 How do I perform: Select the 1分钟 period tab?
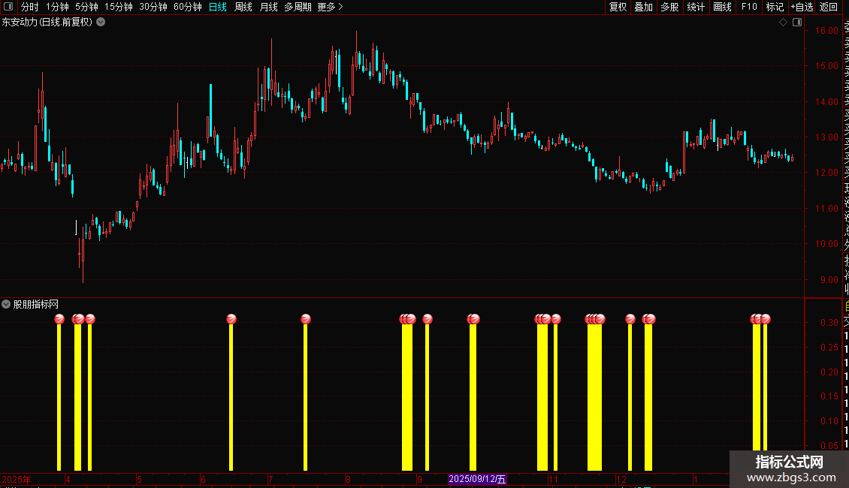57,7
